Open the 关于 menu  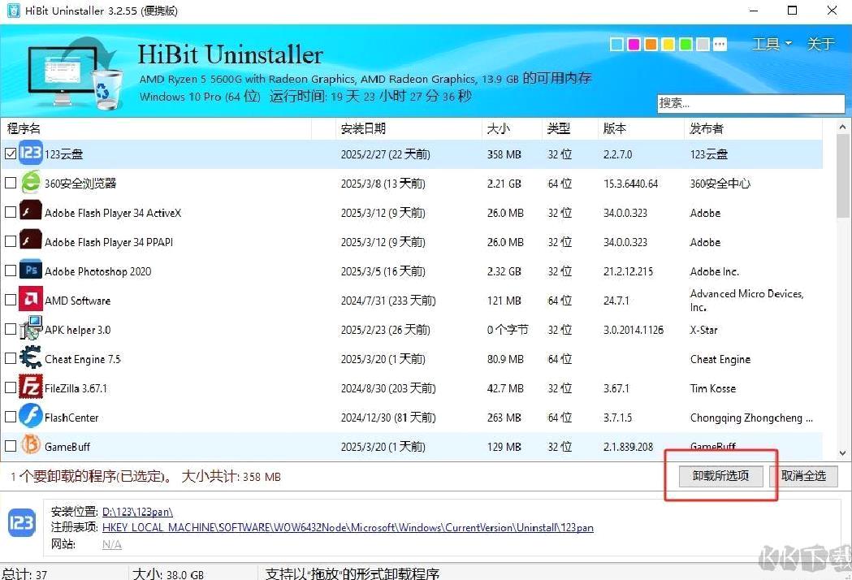(820, 44)
